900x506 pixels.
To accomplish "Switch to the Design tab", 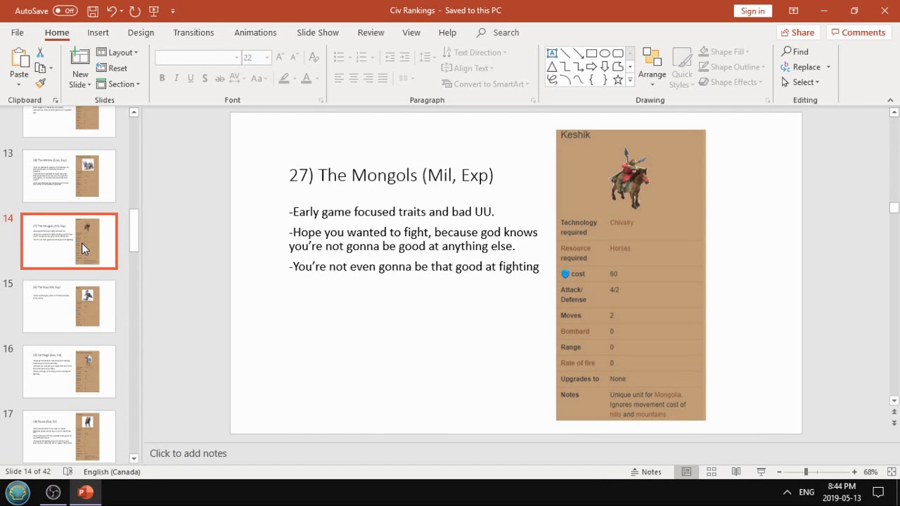I will tap(141, 32).
